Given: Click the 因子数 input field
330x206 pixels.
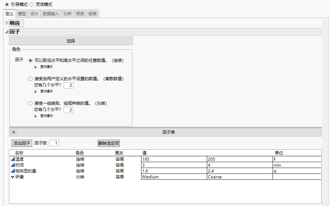Looking at the screenshot, I should point(54,143).
